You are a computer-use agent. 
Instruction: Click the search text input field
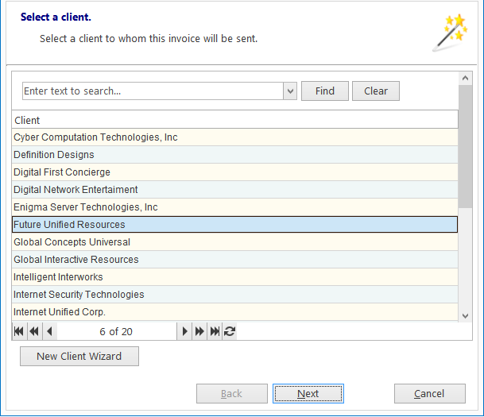(153, 91)
